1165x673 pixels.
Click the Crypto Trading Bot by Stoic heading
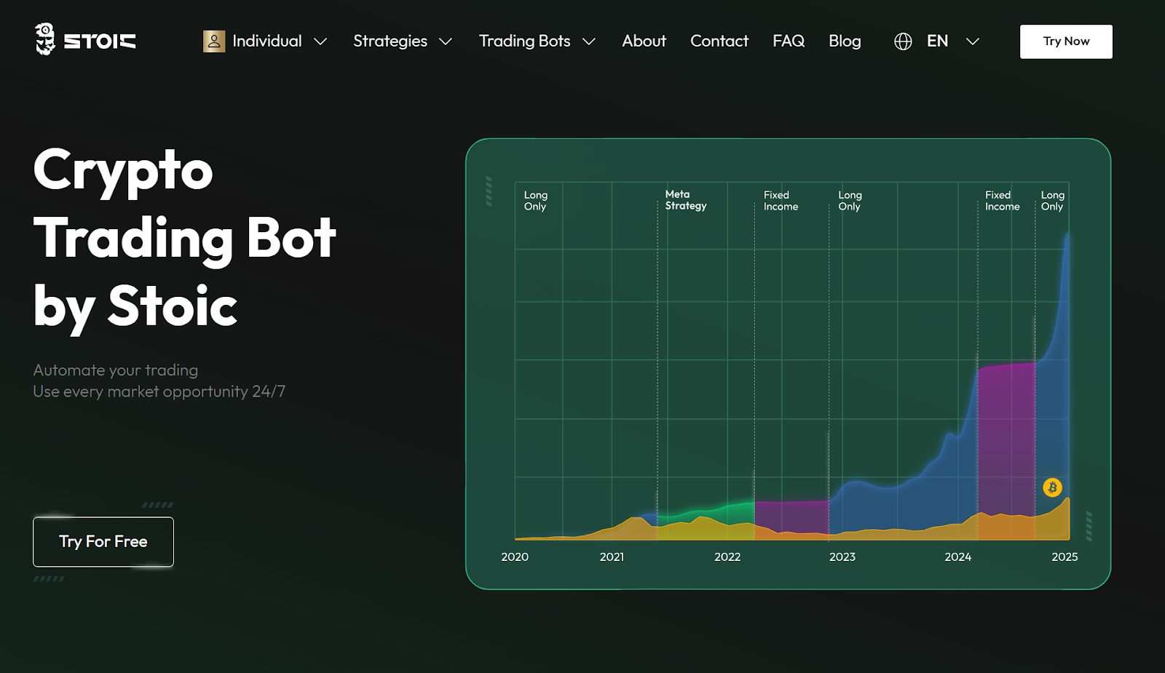coord(184,237)
